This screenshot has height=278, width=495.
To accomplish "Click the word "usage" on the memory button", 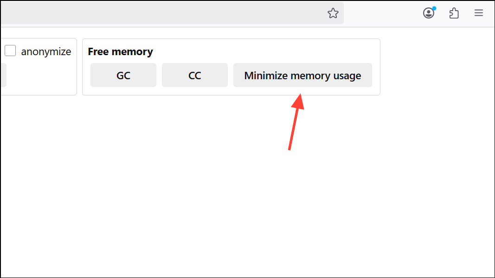I will tap(346, 76).
